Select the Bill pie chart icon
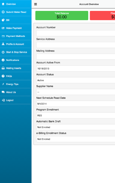This screenshot has width=115, height=183. [3, 20]
